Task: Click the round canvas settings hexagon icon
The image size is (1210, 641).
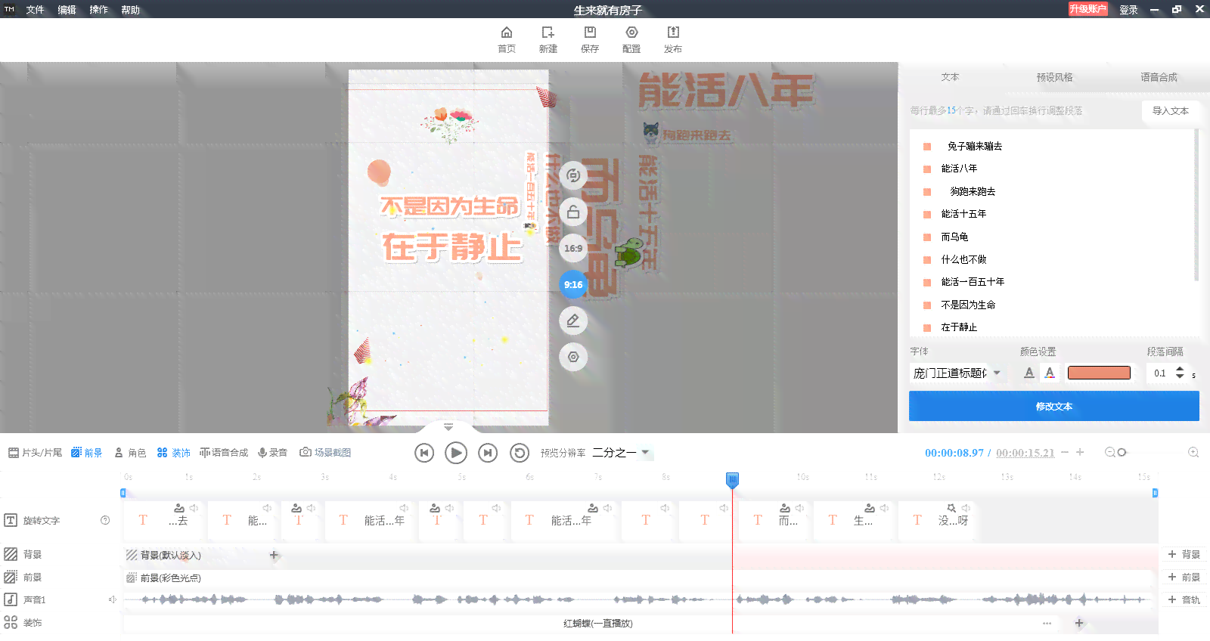Action: tap(573, 357)
